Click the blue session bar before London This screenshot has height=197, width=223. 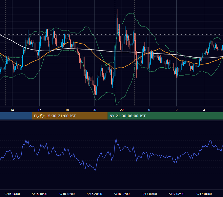click(x=16, y=116)
